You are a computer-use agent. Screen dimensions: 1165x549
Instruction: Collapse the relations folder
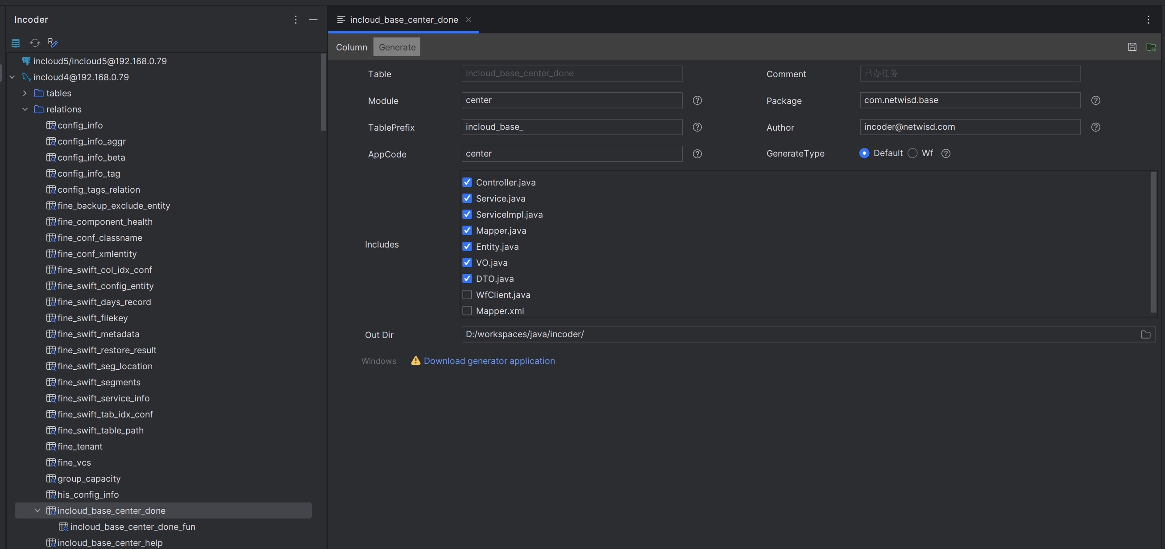[x=25, y=109]
